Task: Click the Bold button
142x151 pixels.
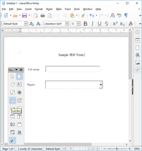Action: [x=85, y=24]
